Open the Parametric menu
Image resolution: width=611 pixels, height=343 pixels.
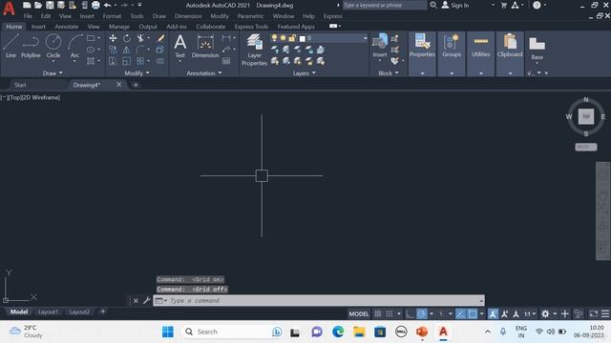[x=250, y=16]
